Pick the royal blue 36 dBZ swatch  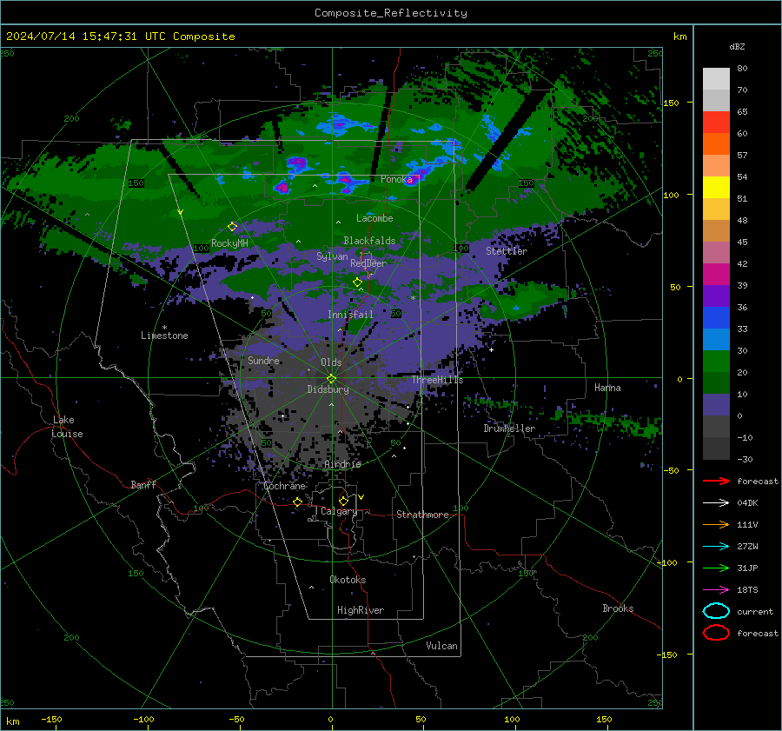(x=716, y=317)
